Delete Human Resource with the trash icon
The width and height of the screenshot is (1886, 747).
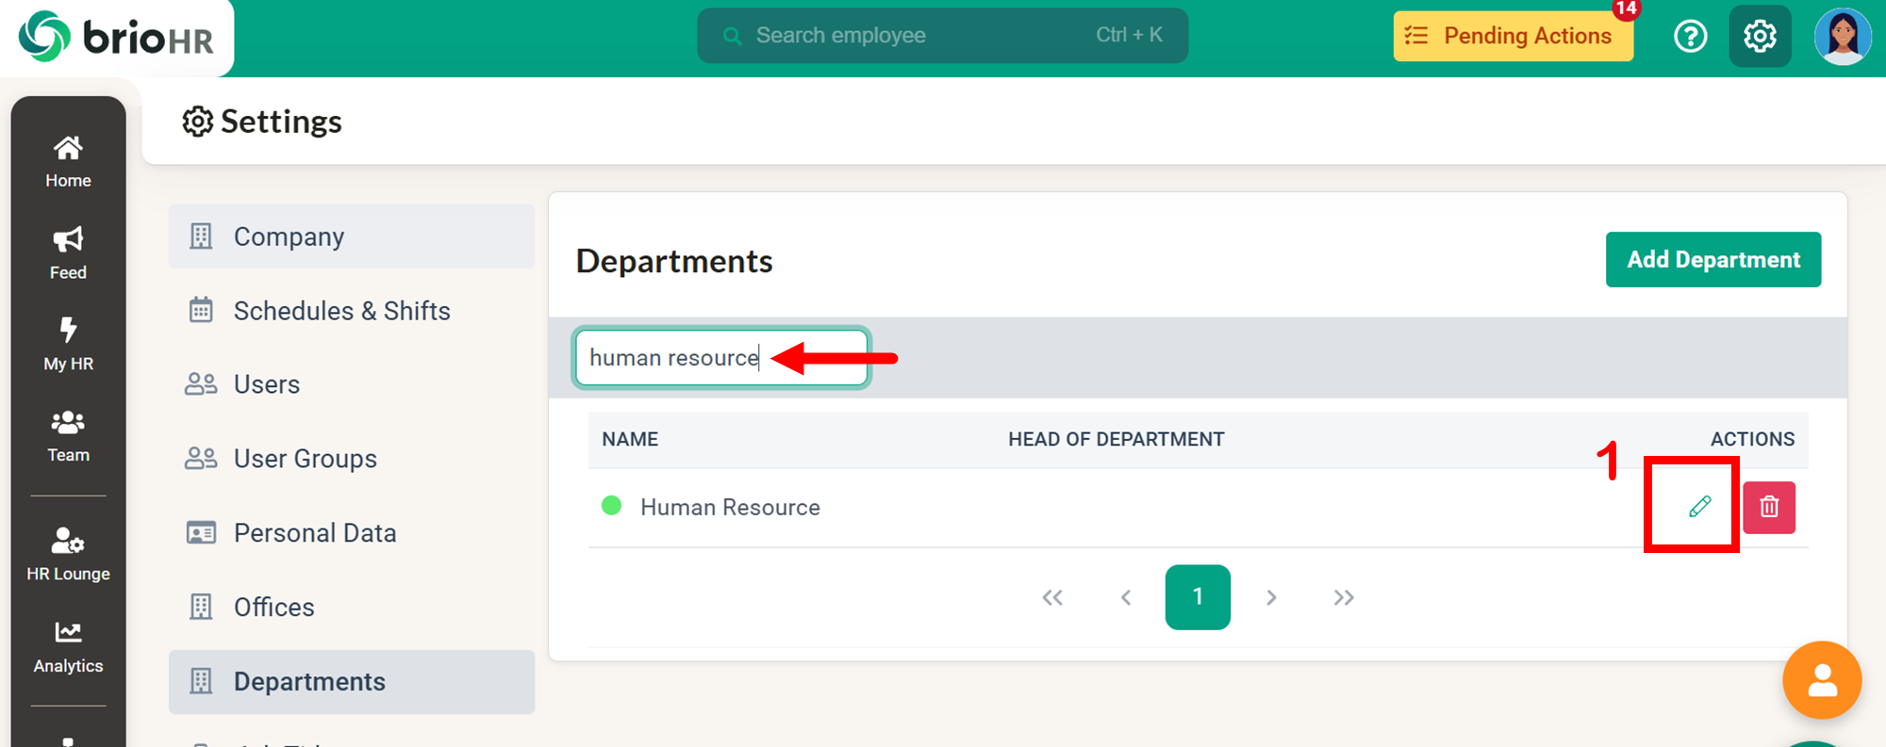[1768, 507]
